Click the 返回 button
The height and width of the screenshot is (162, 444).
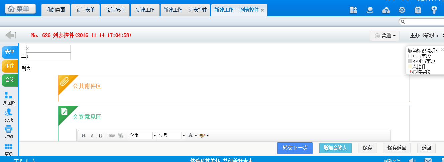(x=427, y=148)
